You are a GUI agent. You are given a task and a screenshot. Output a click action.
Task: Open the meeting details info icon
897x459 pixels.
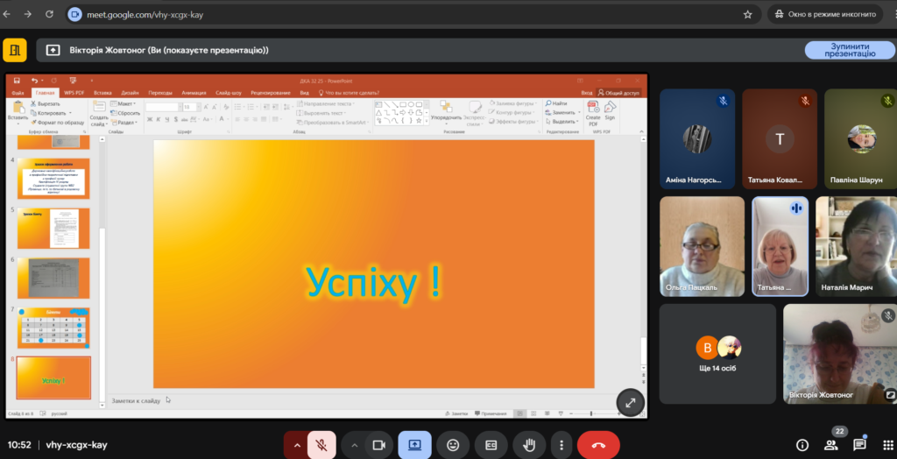pos(802,445)
